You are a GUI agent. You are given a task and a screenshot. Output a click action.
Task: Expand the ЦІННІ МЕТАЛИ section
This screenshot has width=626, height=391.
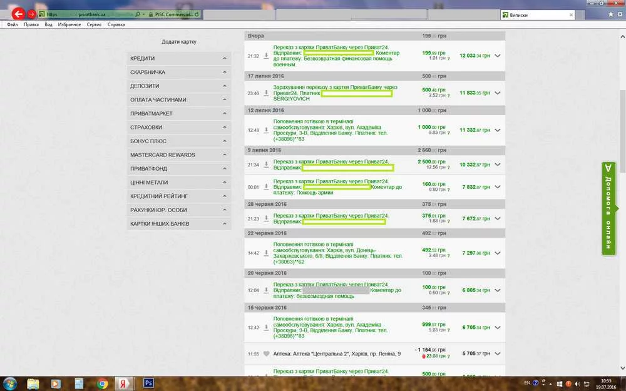[x=179, y=182]
